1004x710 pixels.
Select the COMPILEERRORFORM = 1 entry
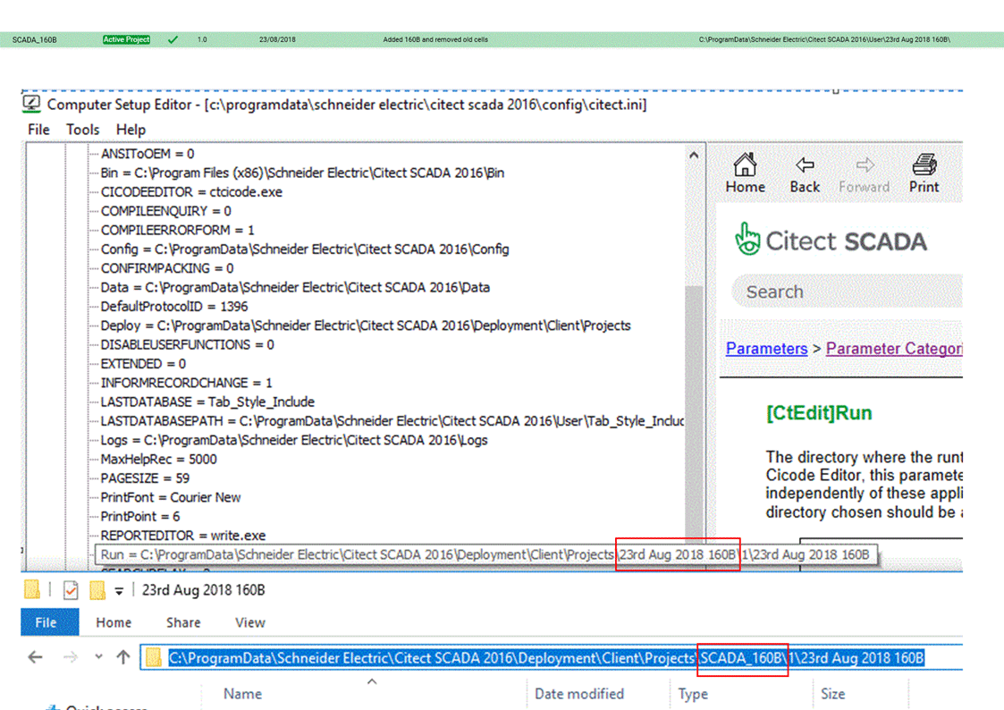177,230
